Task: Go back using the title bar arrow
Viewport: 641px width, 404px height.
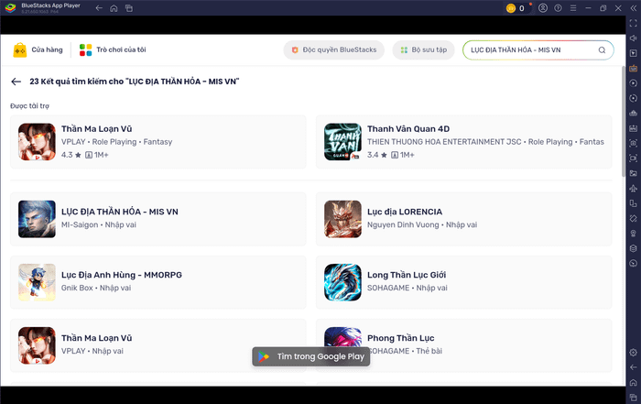Action: coord(99,8)
